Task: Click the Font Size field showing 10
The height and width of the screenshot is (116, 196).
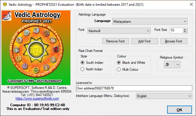Action: pos(176,30)
